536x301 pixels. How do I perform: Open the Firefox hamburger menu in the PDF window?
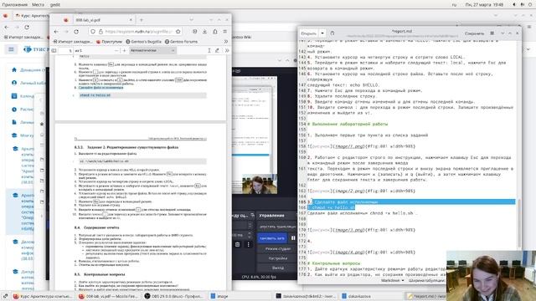(224, 32)
